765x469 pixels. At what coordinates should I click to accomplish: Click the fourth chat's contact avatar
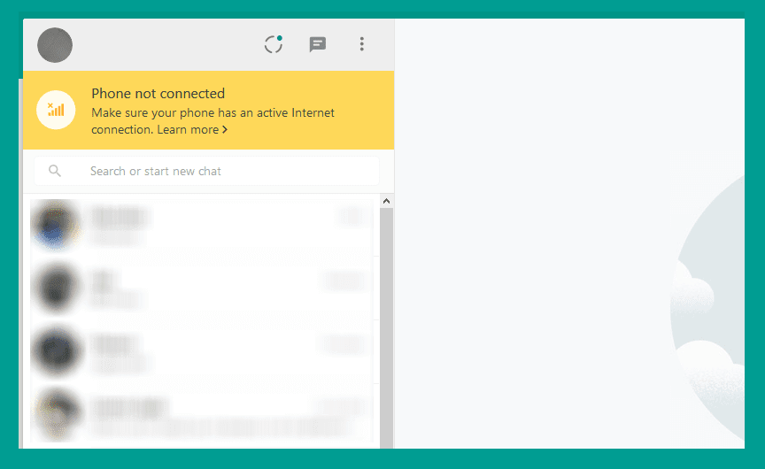(56, 414)
